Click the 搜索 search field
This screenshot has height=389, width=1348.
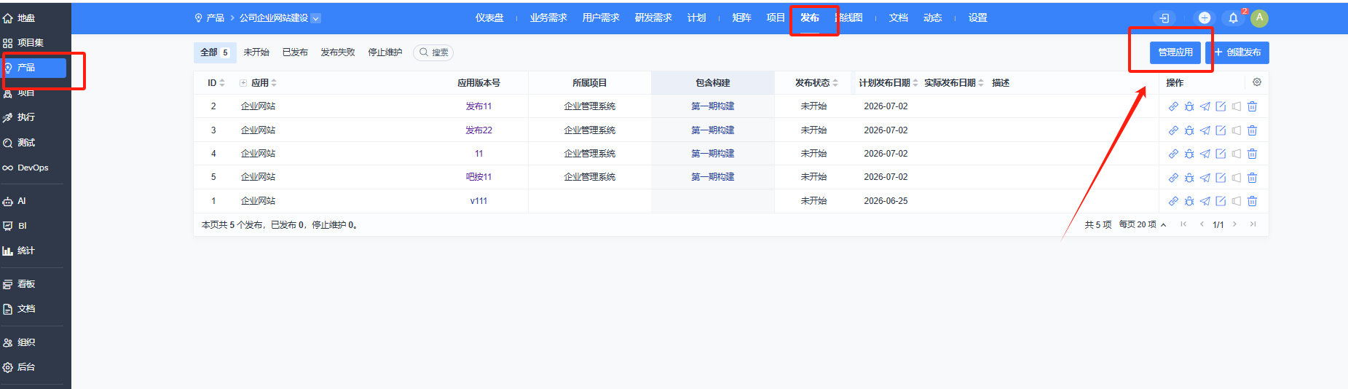[x=433, y=52]
